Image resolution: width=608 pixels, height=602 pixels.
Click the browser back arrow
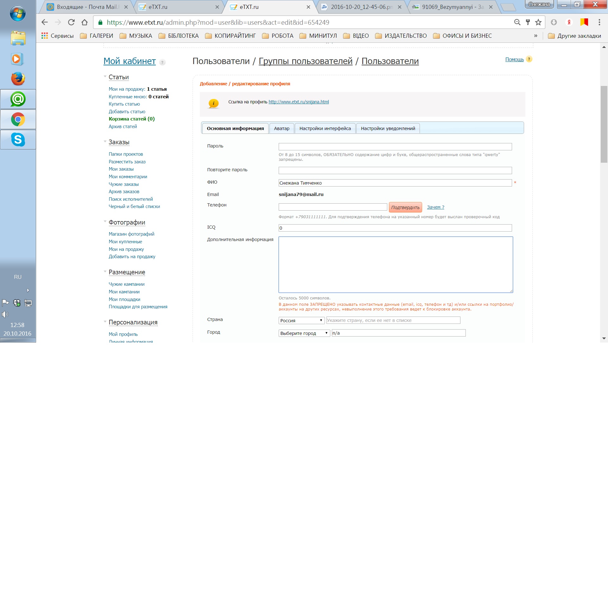[45, 22]
